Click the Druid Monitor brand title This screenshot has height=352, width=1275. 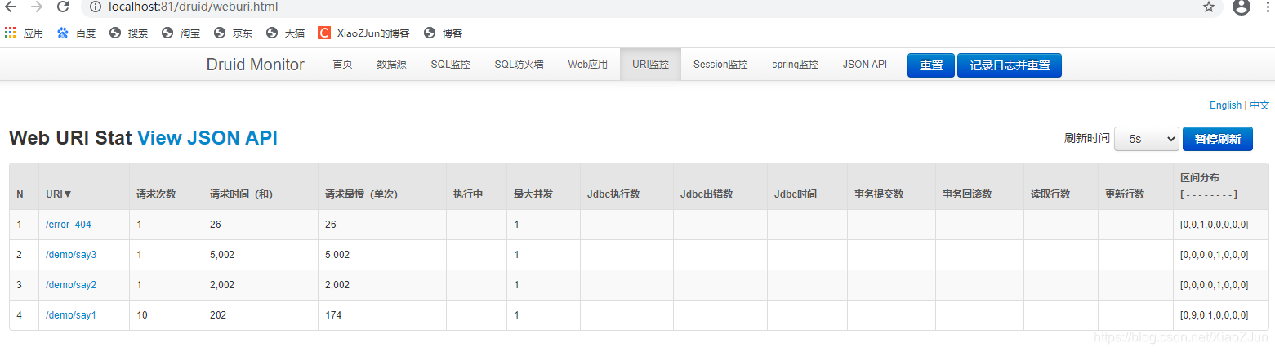click(255, 65)
